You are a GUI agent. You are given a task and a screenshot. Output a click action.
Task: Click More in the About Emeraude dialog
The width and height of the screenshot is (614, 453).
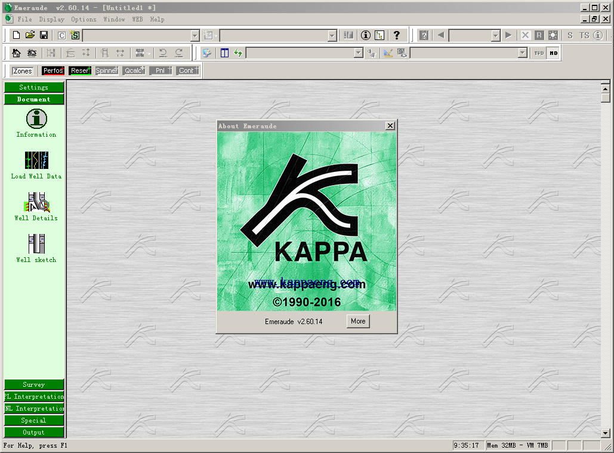[x=358, y=321]
